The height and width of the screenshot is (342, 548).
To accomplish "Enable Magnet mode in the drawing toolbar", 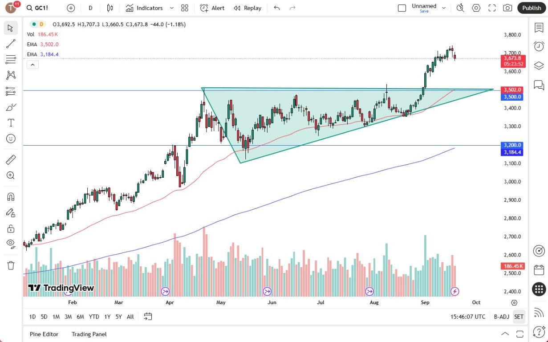I will coord(10,196).
